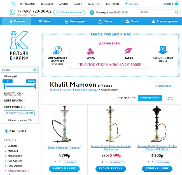Viewport: 182px width, 175px height.
Task: Go to the home house icon
Action: point(13,4)
